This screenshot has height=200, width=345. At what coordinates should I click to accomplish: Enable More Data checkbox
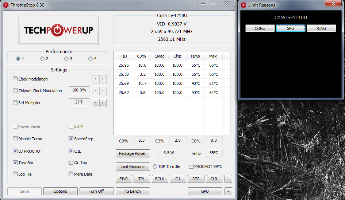coord(71,174)
